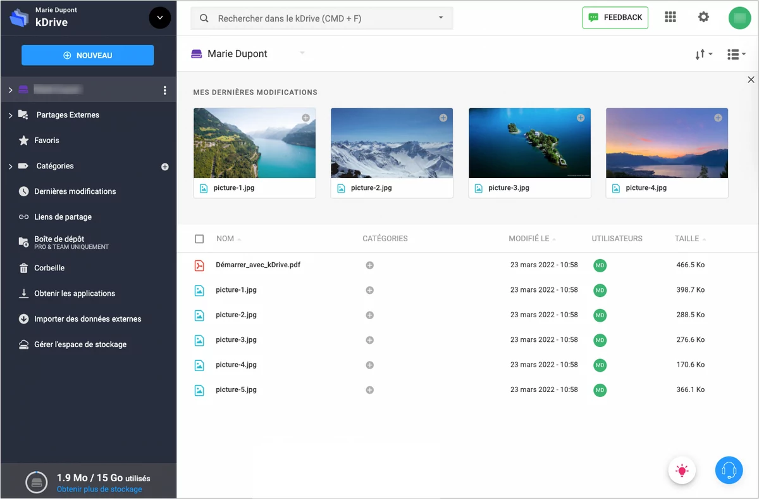Click the lightbulb tips button
The height and width of the screenshot is (499, 759).
(x=682, y=470)
